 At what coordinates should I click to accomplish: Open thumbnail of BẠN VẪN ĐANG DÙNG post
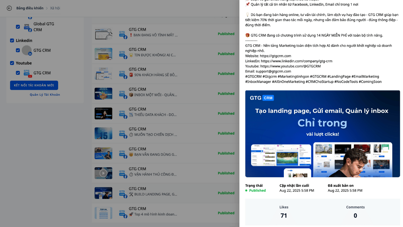(x=103, y=153)
